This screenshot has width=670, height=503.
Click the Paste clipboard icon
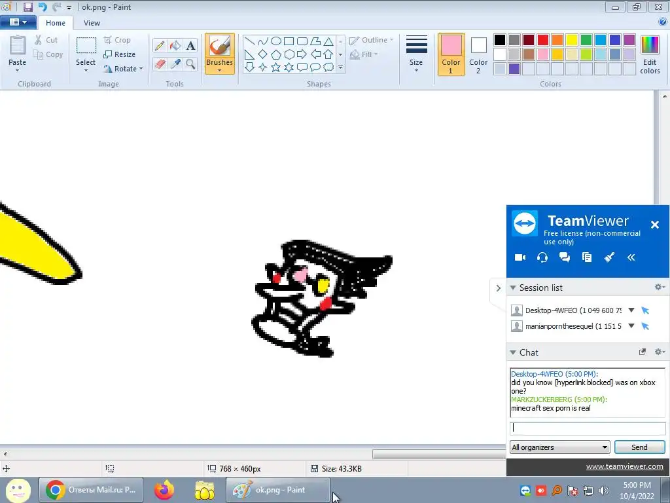(18, 47)
